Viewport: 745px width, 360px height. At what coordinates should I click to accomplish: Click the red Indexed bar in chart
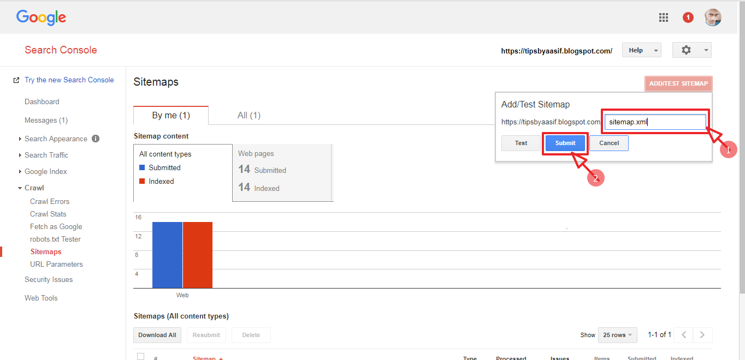198,255
